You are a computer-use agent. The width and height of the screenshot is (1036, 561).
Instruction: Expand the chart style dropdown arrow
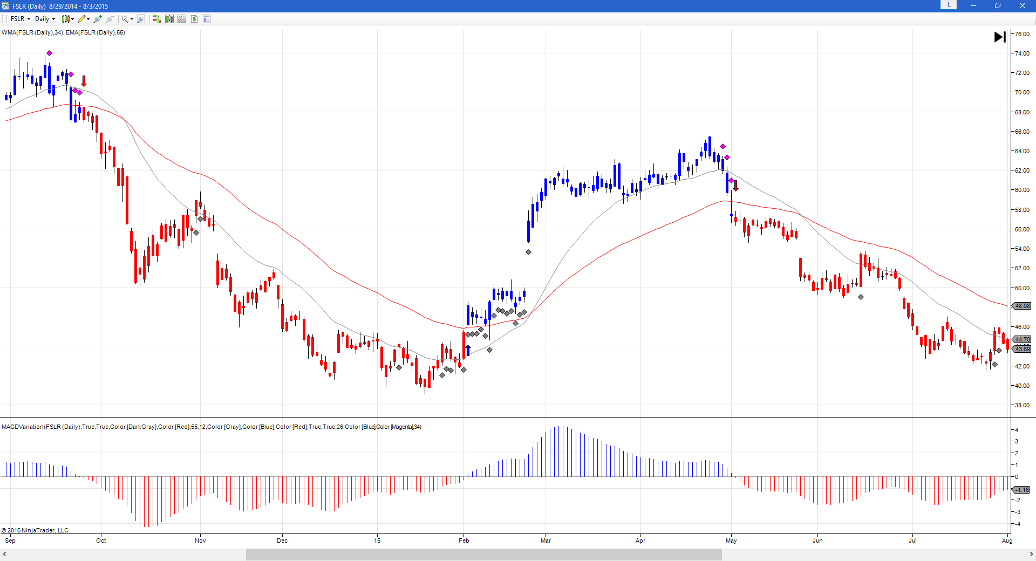click(73, 19)
